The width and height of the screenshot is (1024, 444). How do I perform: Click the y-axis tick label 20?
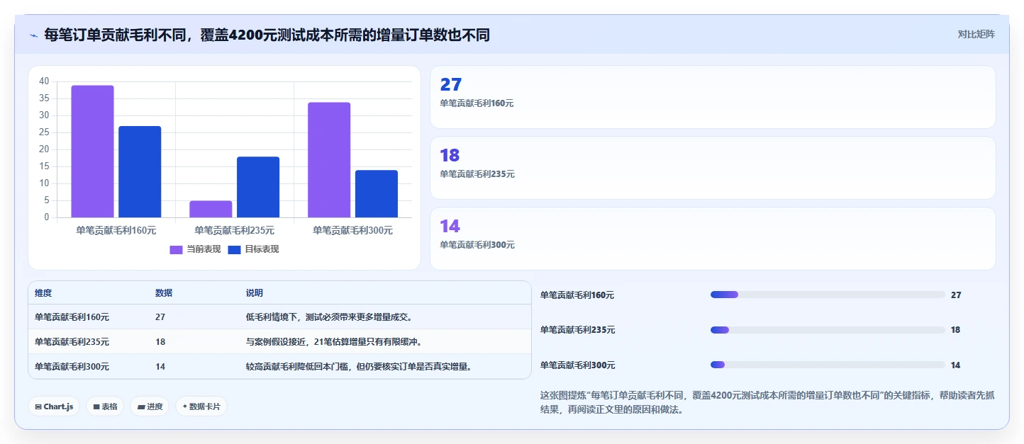[x=44, y=149]
